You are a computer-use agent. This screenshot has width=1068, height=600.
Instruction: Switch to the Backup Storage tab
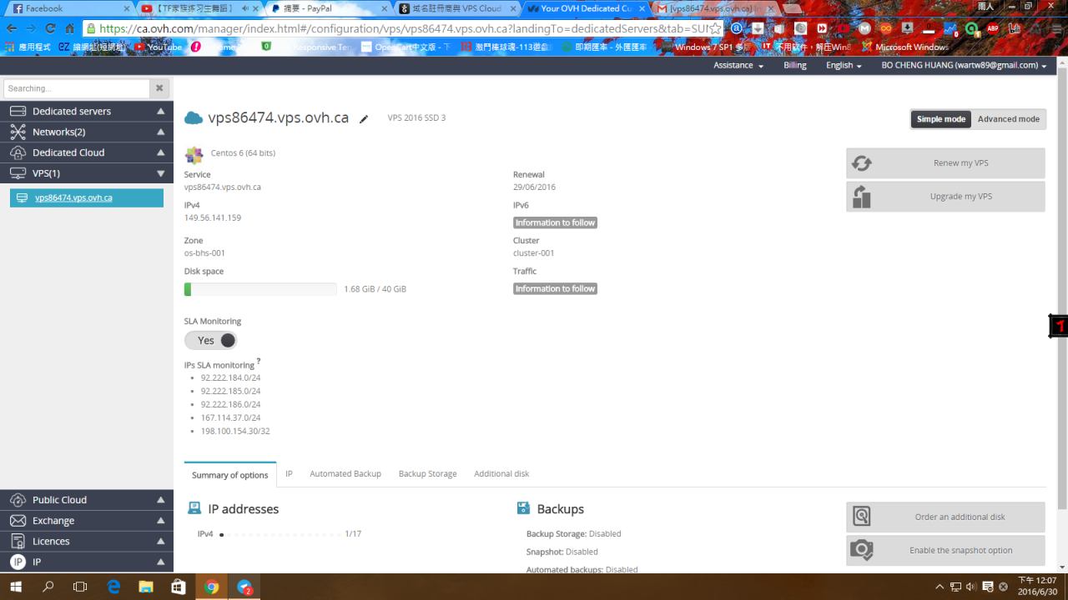tap(427, 473)
